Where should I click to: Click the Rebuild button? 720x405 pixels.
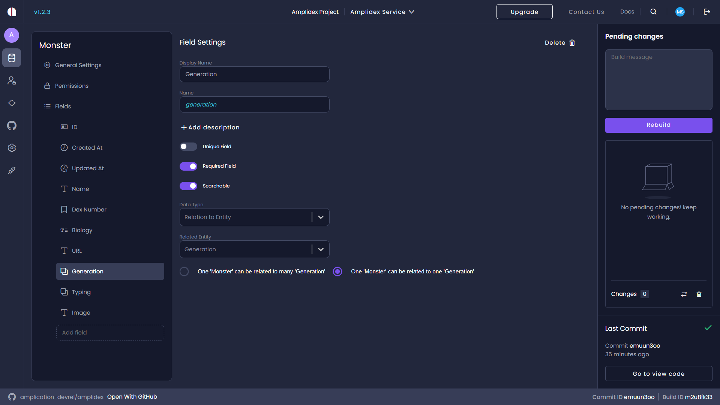658,125
